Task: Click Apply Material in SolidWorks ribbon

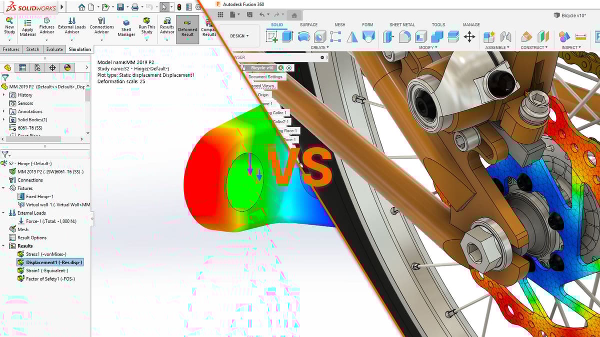Action: [27, 28]
